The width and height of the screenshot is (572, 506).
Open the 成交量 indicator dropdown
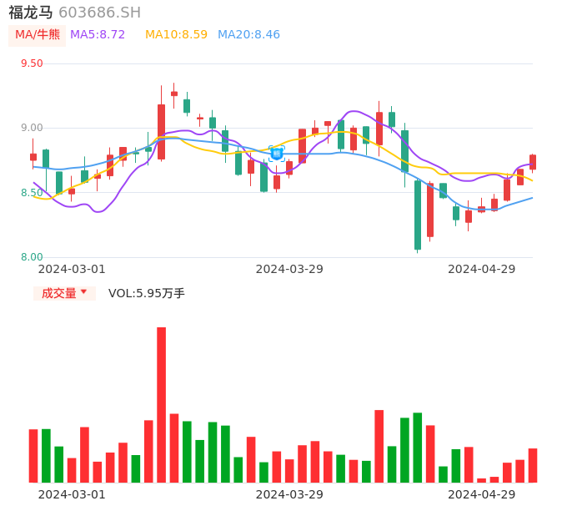[x=64, y=293]
